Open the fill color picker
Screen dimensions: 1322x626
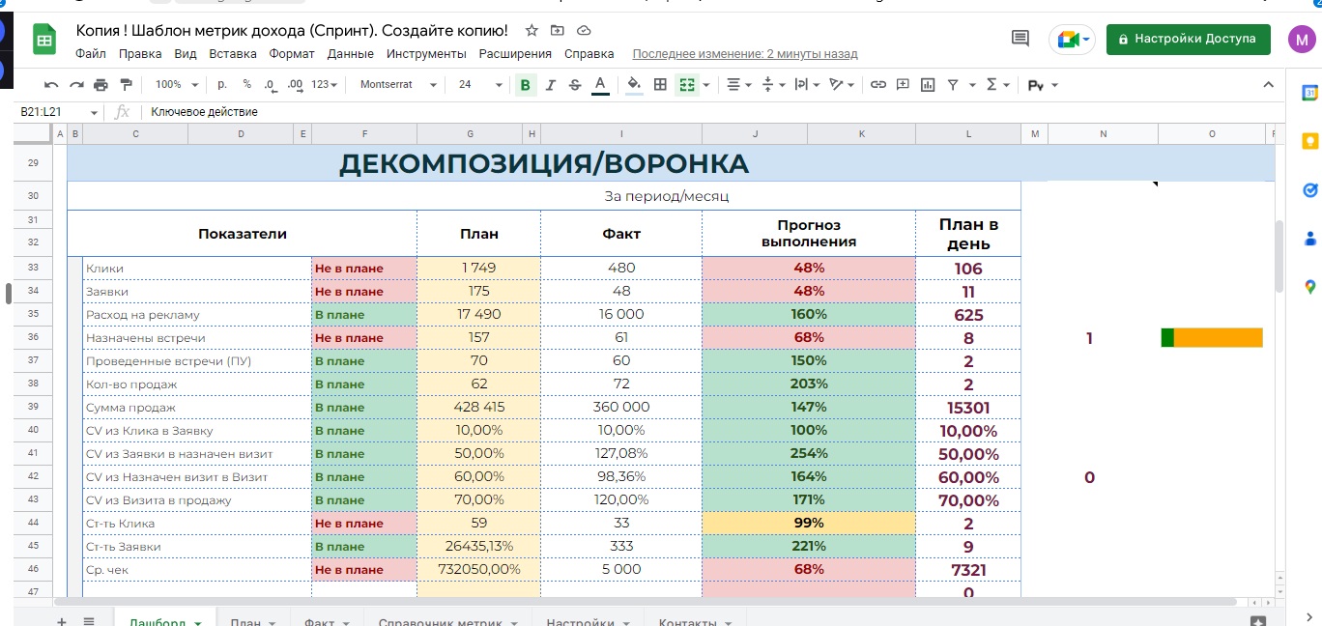(x=634, y=85)
